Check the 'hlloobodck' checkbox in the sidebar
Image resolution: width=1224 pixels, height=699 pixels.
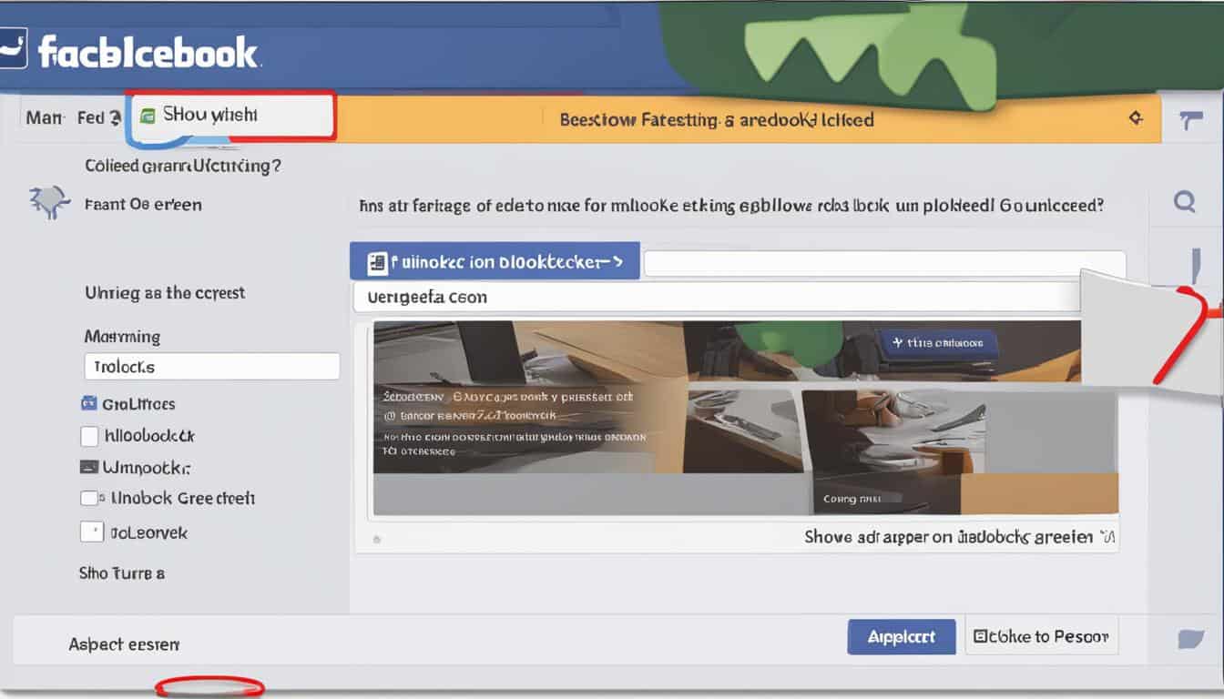pyautogui.click(x=88, y=435)
